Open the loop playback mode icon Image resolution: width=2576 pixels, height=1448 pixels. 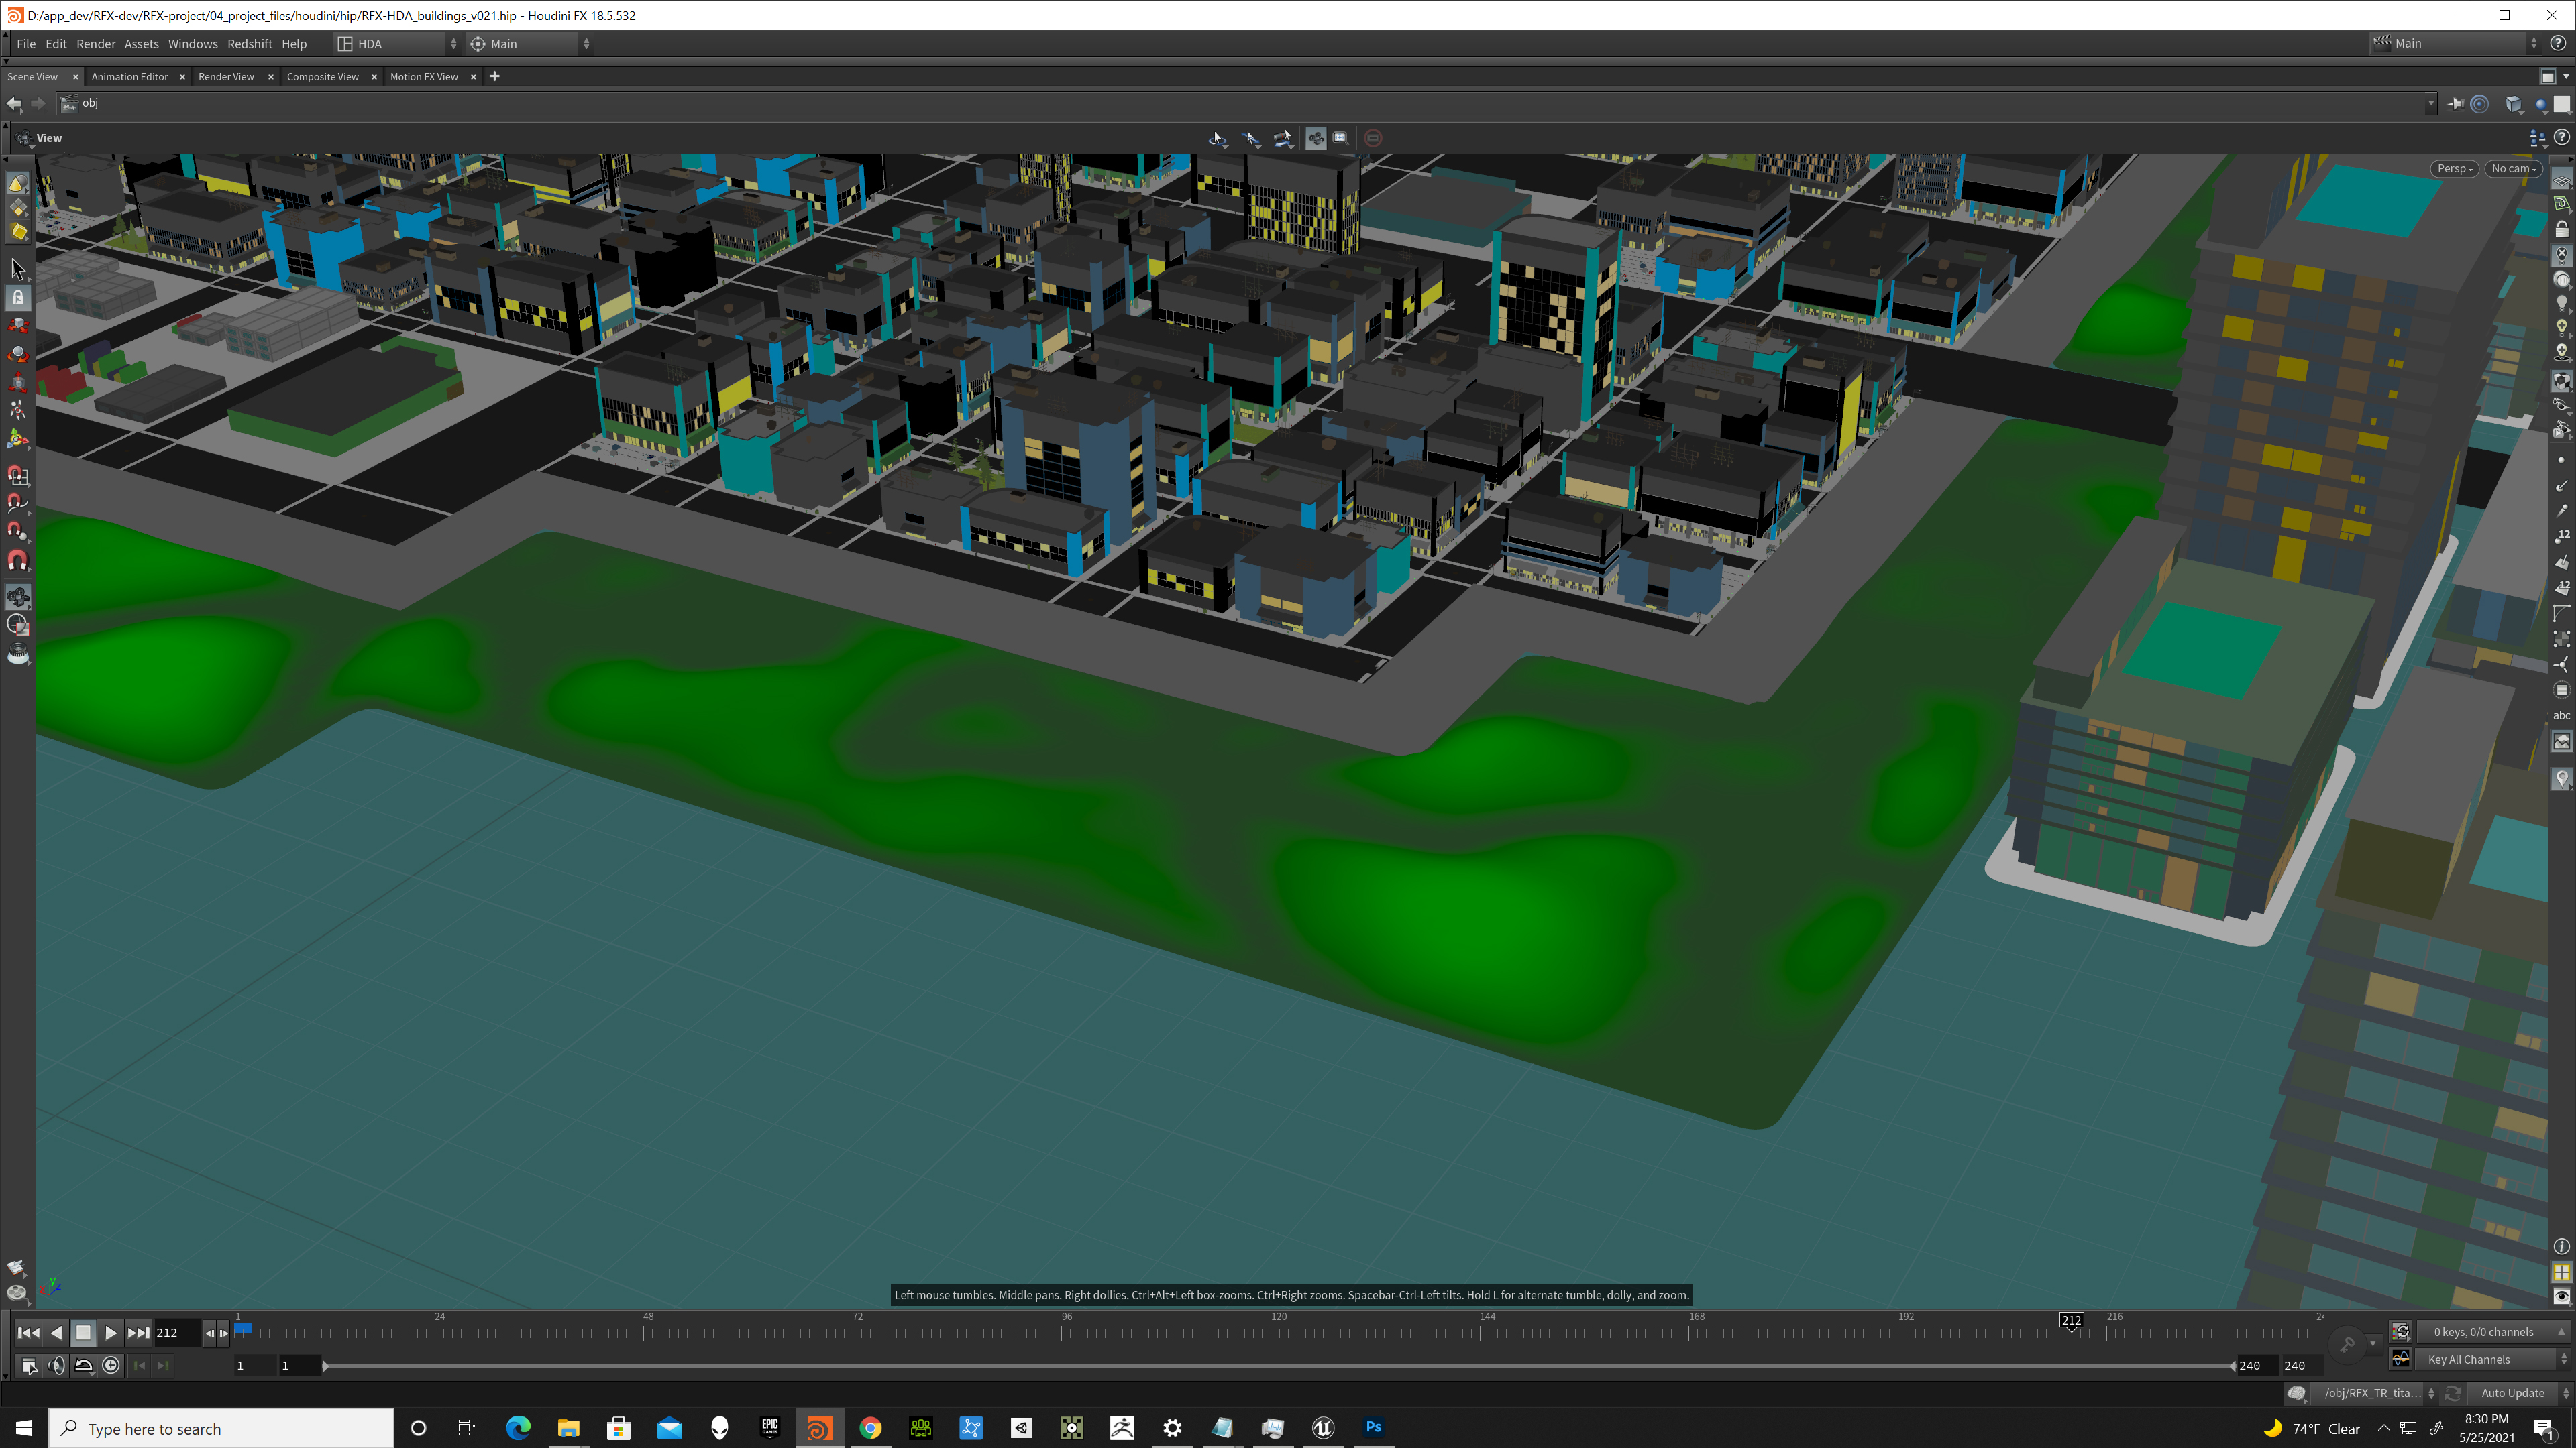tap(83, 1365)
